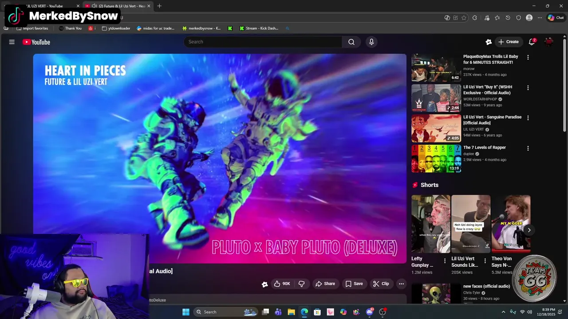Open the Nah Uzi doing Jayze flow short
The height and width of the screenshot is (319, 568).
coord(471,224)
